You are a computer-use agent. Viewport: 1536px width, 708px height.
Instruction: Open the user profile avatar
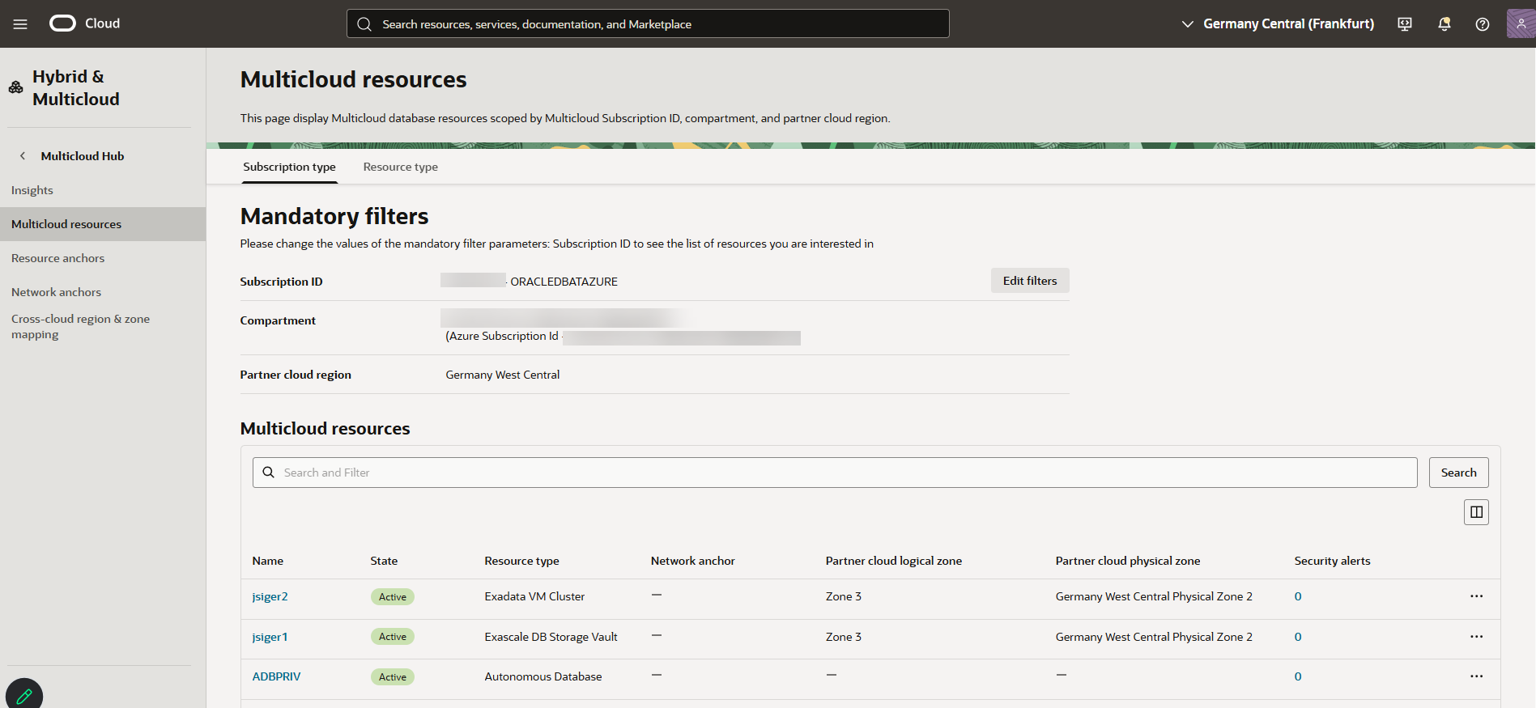tap(1521, 23)
